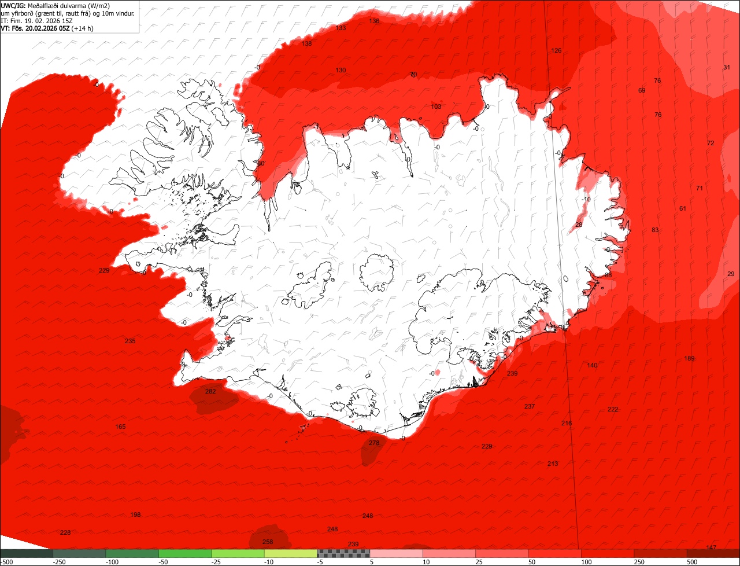Viewport: 740px width, 566px height.
Task: Click the map value 72
Action: (x=711, y=144)
